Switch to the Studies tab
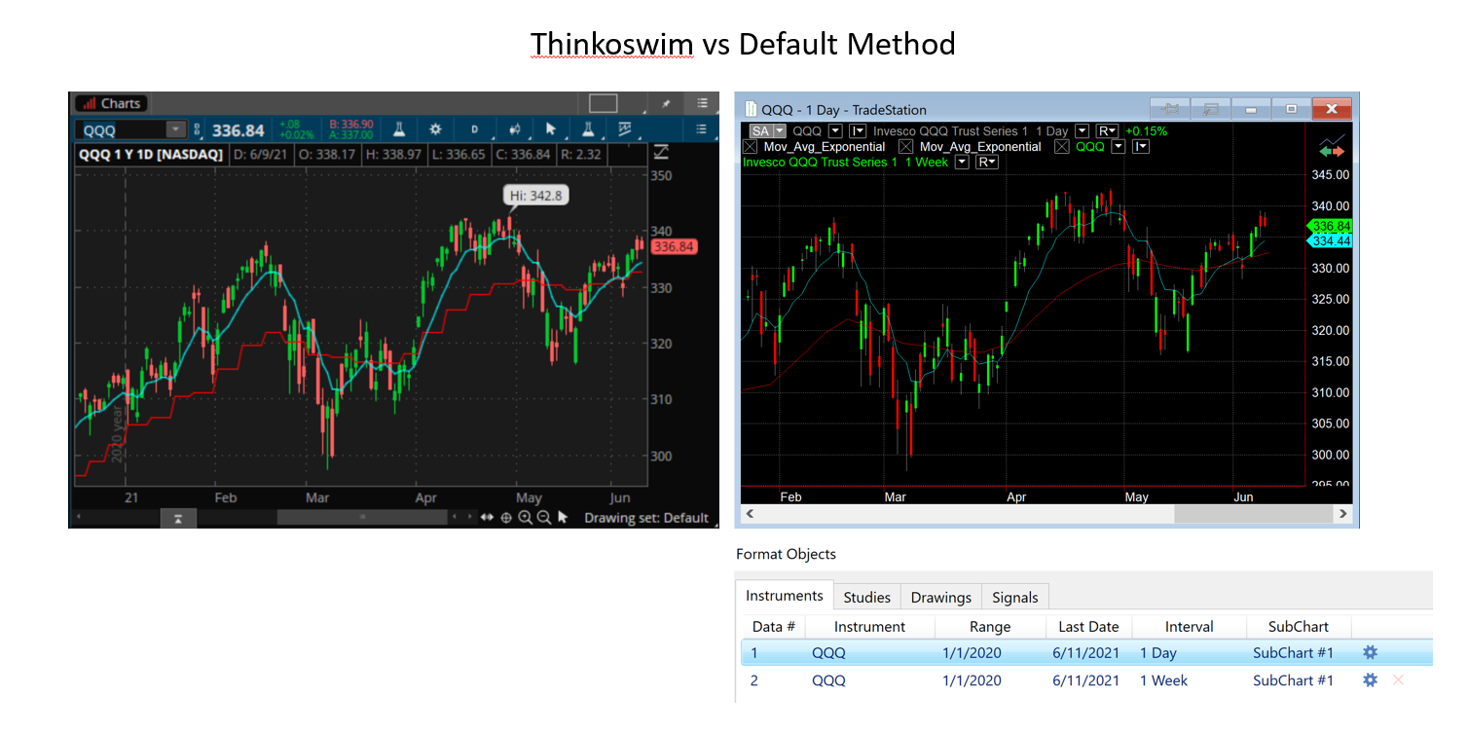Viewport: 1468px width, 734px height. [866, 598]
